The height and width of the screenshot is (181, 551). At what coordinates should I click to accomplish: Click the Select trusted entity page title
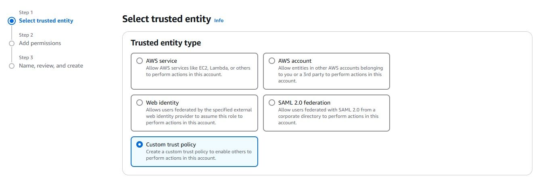click(166, 19)
